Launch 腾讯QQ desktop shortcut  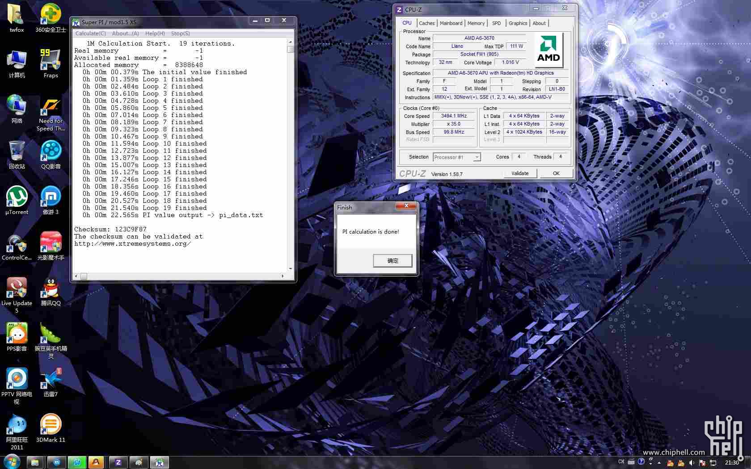click(x=51, y=292)
